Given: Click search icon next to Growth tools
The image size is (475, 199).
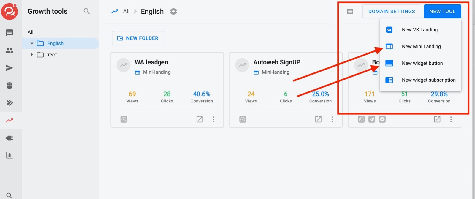Looking at the screenshot, I should click(86, 11).
